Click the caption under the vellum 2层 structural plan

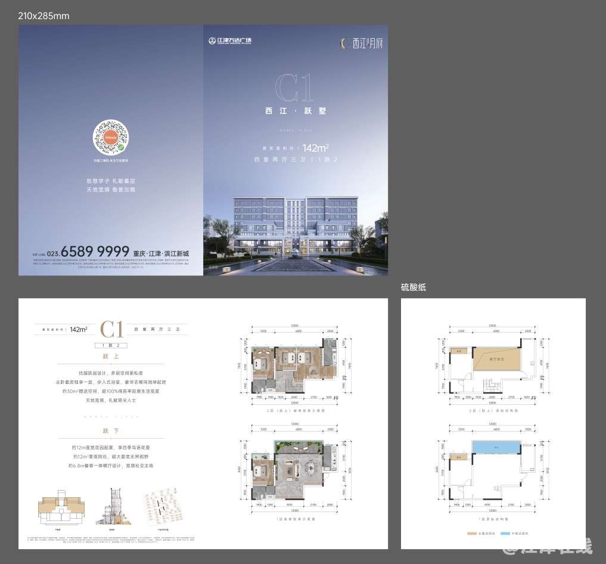493,411
